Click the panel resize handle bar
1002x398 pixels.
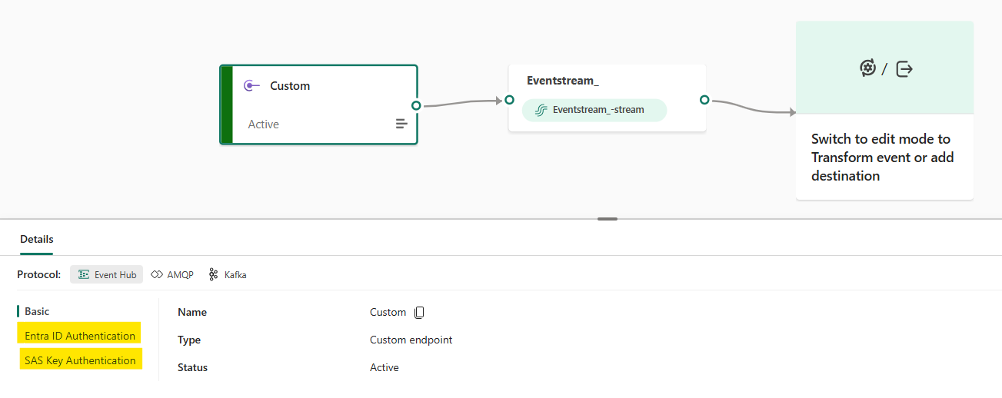click(x=608, y=219)
